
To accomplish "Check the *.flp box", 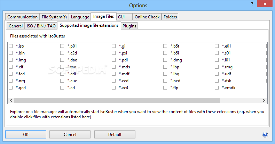I will [x=165, y=87].
